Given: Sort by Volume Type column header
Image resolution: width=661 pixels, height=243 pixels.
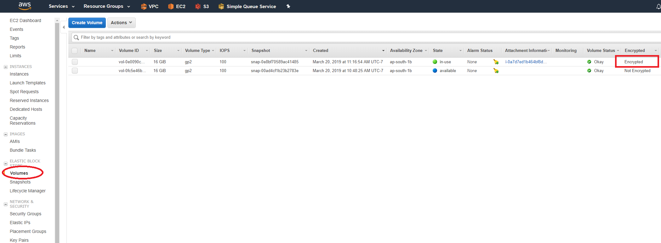Looking at the screenshot, I should point(199,51).
